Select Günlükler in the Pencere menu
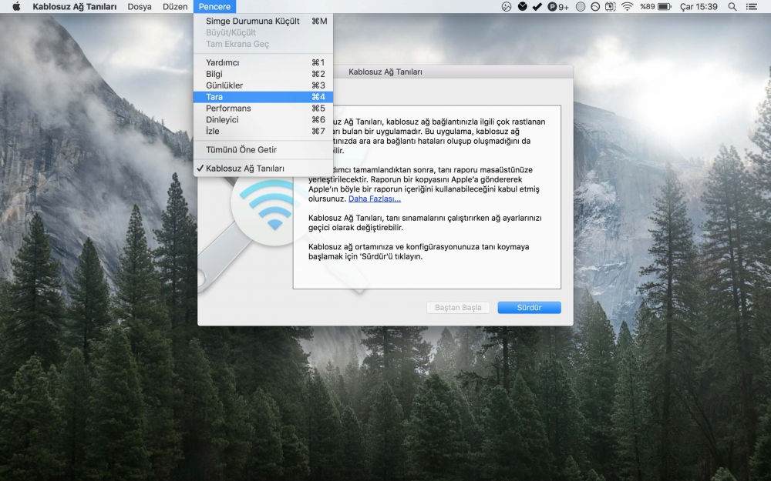 pos(263,85)
